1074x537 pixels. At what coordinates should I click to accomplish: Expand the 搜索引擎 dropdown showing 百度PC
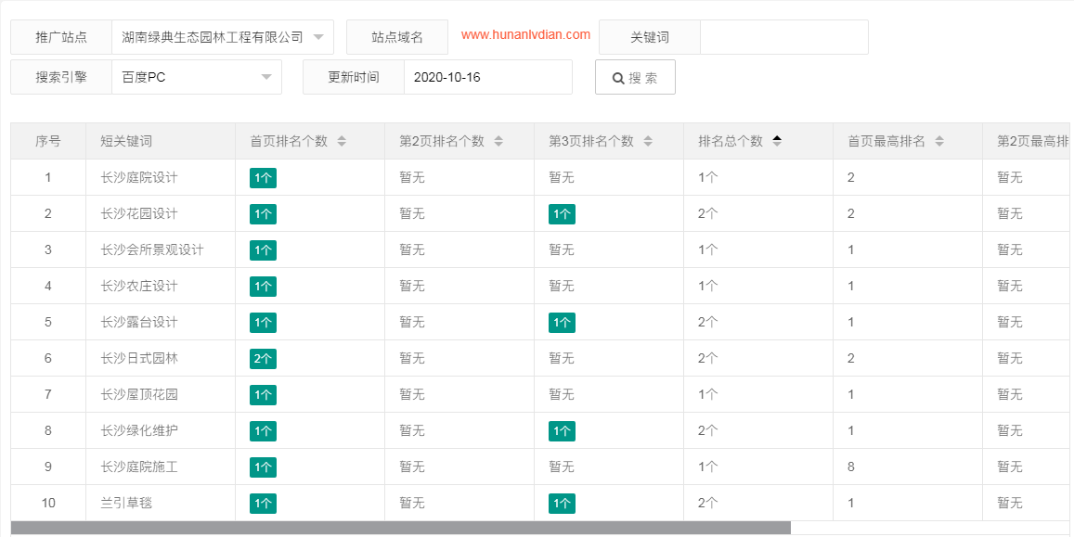coord(196,77)
